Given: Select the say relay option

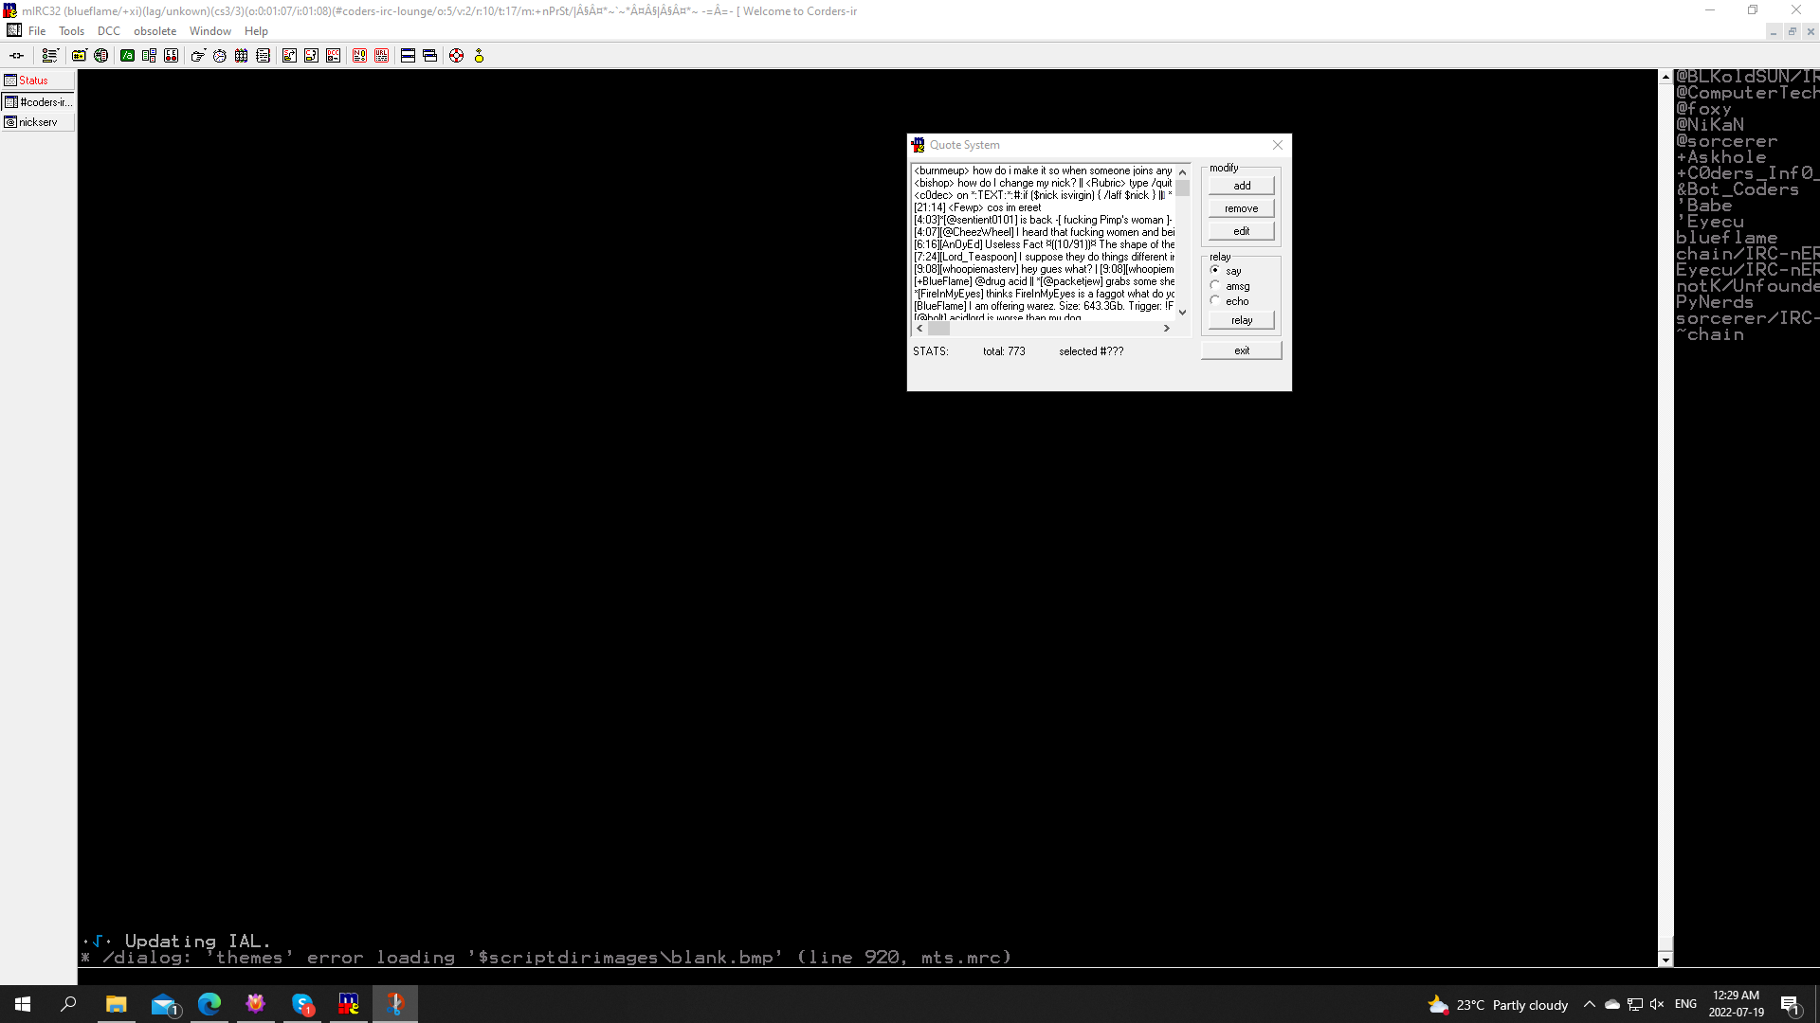Looking at the screenshot, I should click(1215, 271).
